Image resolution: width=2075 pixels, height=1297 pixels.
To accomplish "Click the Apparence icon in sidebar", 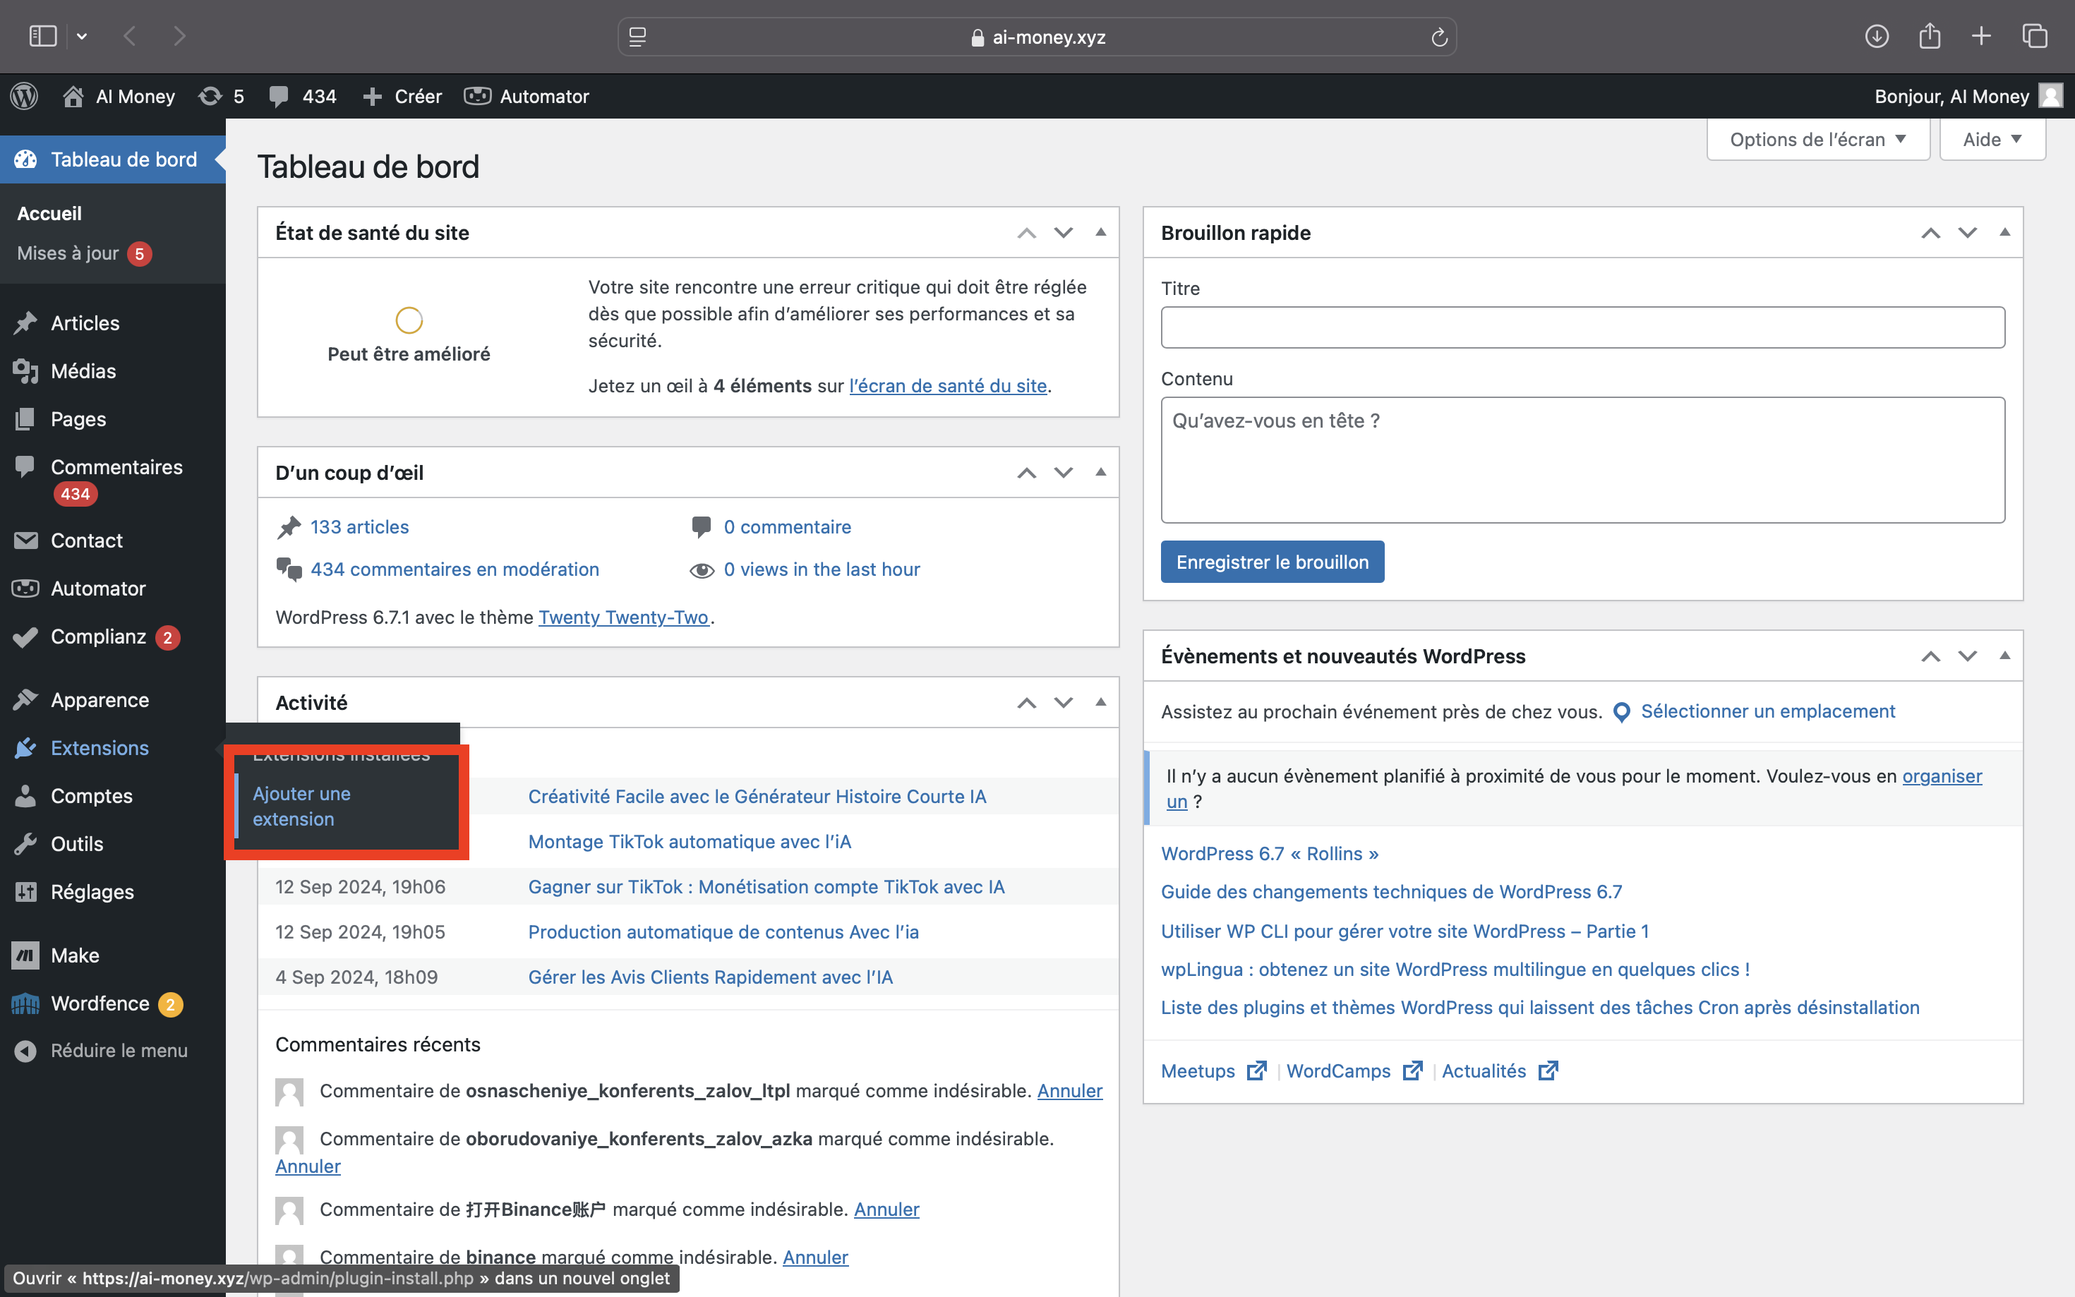I will coord(25,698).
